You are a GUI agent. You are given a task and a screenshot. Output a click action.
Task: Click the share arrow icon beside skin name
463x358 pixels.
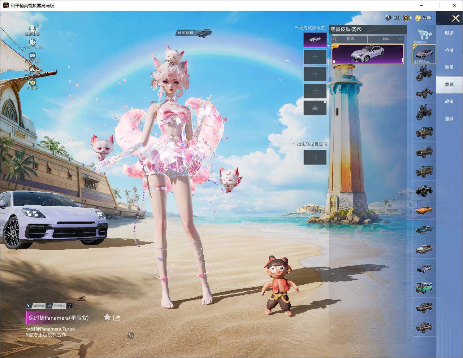point(117,318)
